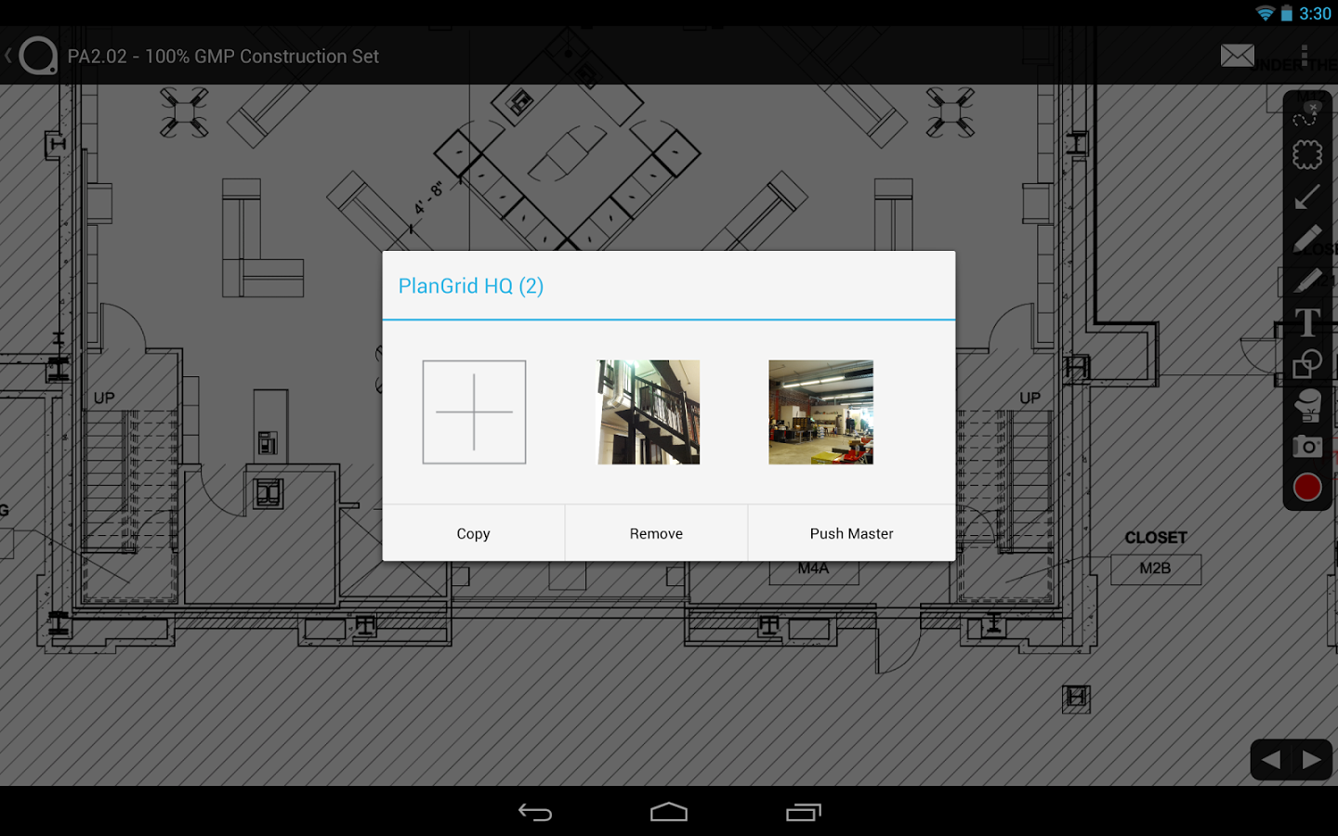Screen dimensions: 1338x836
Task: Select the highlighter tool
Action: click(x=1307, y=280)
